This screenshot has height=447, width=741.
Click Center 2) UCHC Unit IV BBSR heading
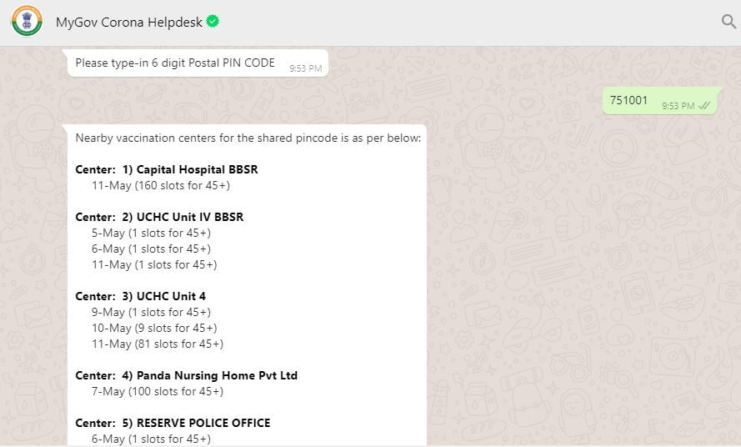(160, 217)
